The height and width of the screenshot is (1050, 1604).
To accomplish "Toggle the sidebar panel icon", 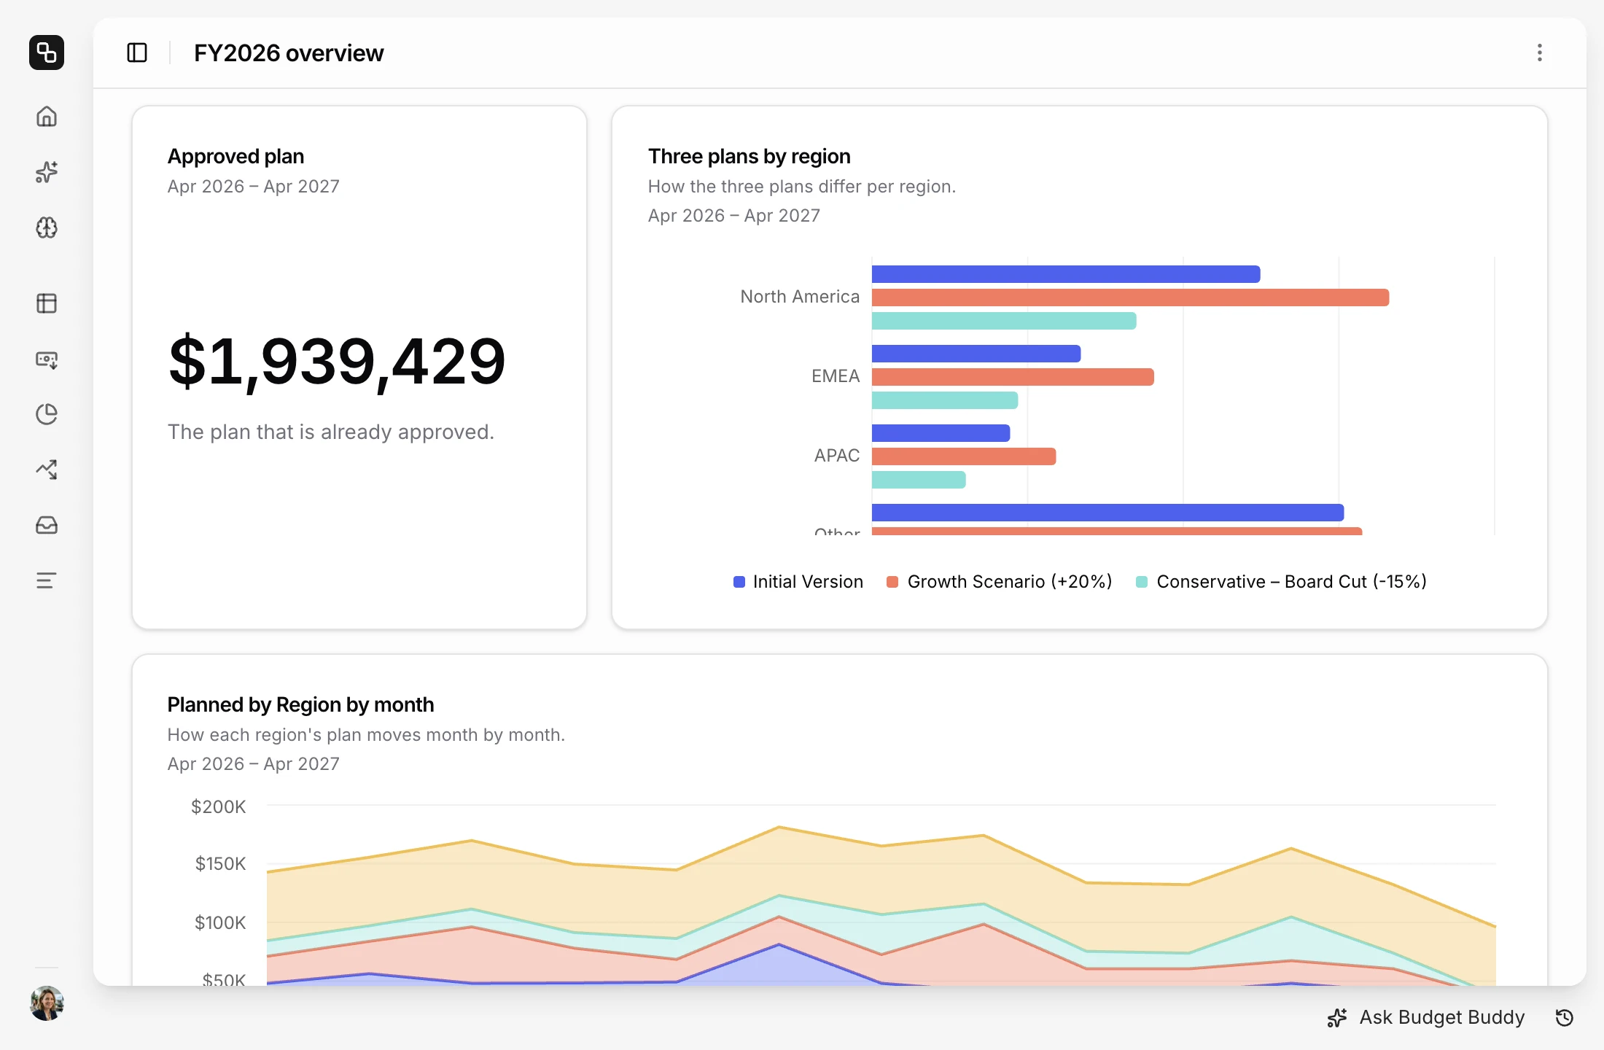I will click(x=137, y=52).
